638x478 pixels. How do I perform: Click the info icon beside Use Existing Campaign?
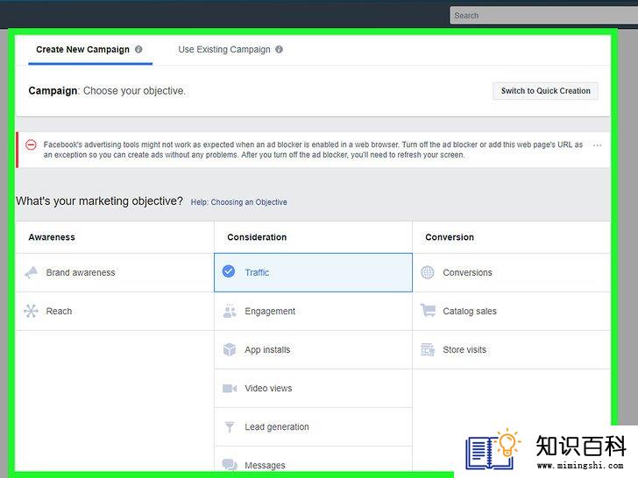click(x=279, y=49)
